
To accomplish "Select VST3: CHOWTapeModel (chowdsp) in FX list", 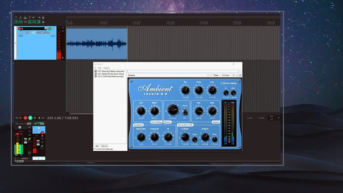I will [110, 76].
